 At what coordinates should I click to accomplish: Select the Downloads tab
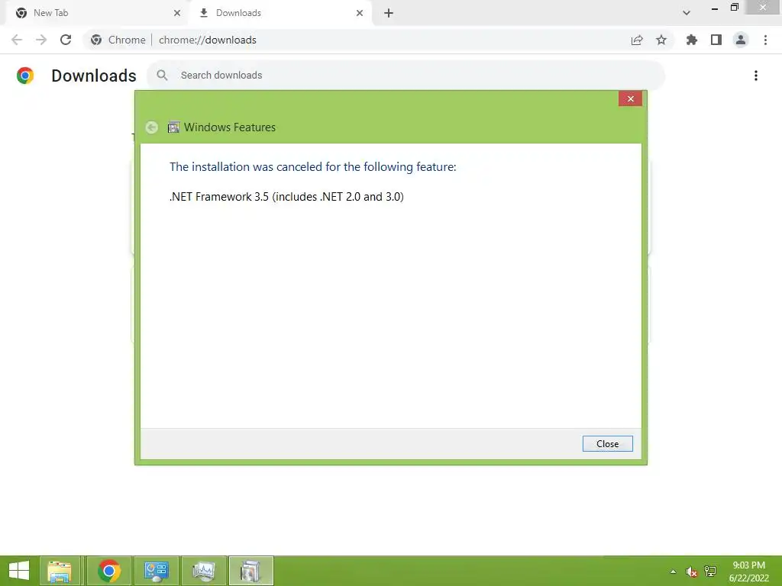pyautogui.click(x=281, y=13)
